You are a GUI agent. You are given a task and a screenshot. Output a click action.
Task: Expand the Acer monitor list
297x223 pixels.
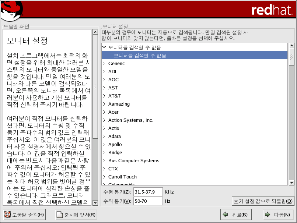pos(104,112)
